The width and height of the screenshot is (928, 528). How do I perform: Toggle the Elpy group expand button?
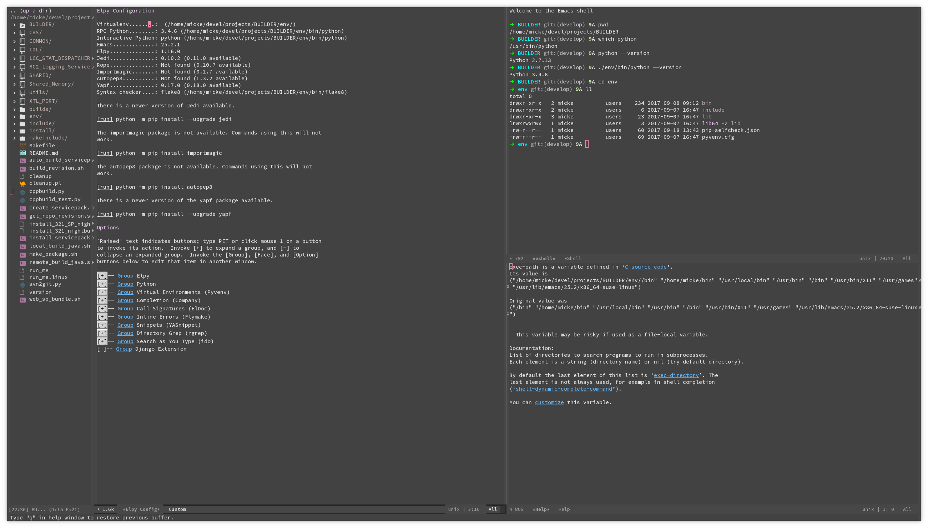pyautogui.click(x=102, y=276)
